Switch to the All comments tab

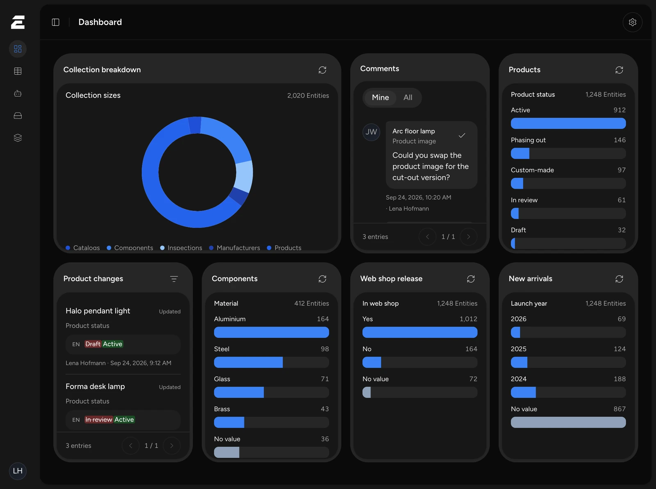tap(408, 98)
